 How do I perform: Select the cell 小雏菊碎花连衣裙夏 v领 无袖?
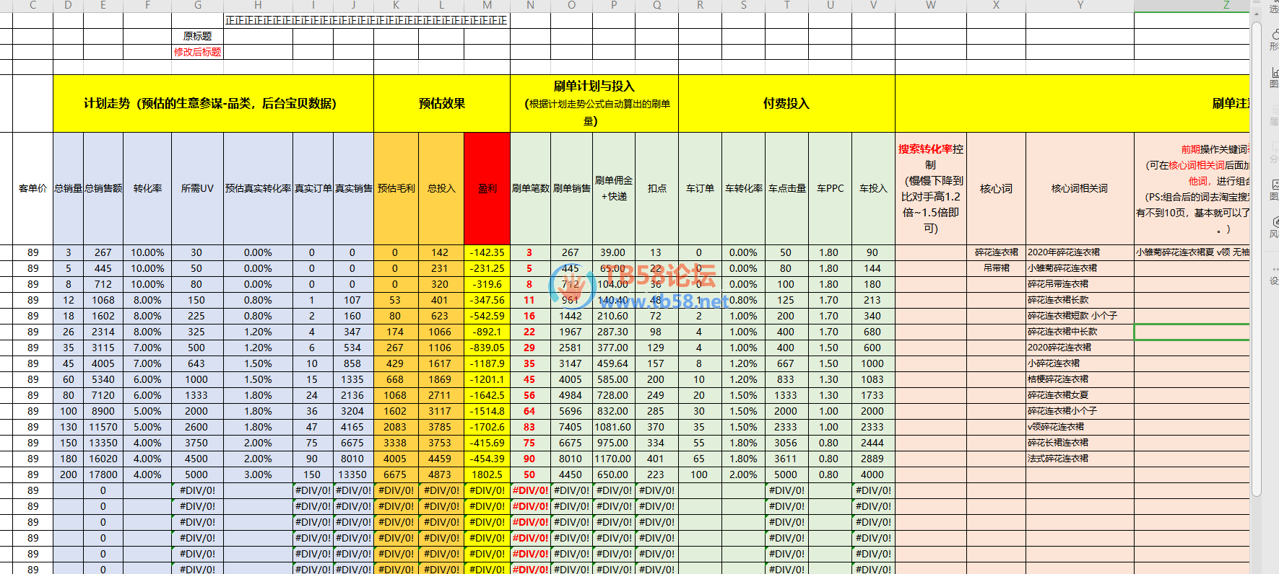coord(1192,252)
